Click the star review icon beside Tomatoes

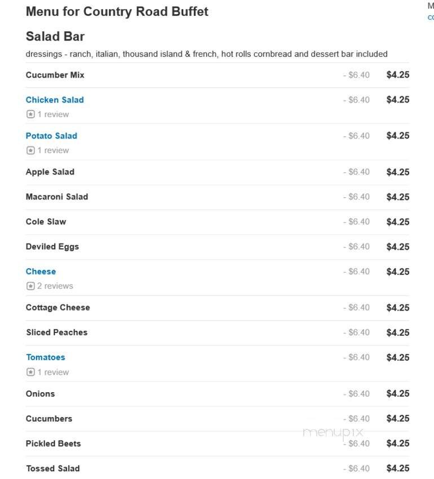tap(29, 372)
